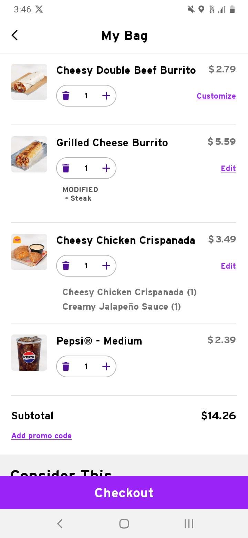Tap the Grilled Cheese Burrito thumbnail
This screenshot has width=248, height=538.
[29, 155]
